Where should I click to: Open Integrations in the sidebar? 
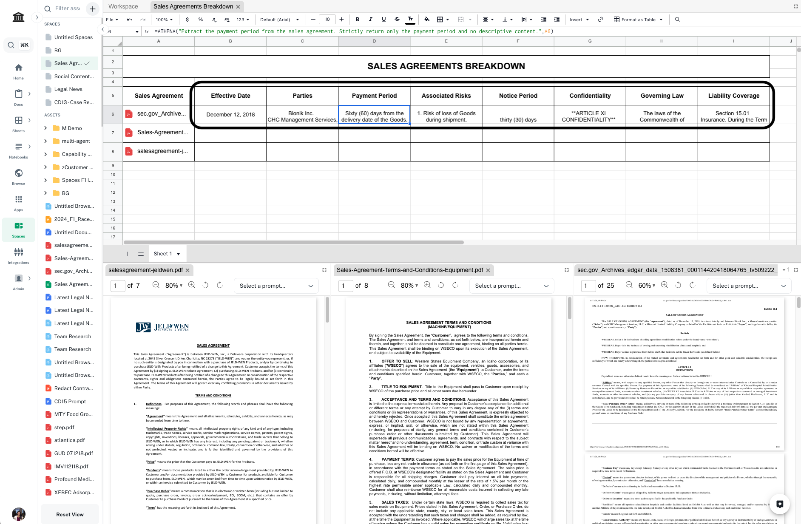[18, 256]
